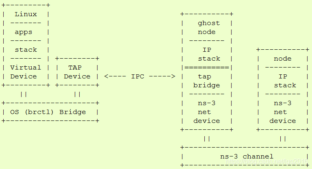Click the node title in the rightmost box
312x169 pixels.
pos(282,59)
